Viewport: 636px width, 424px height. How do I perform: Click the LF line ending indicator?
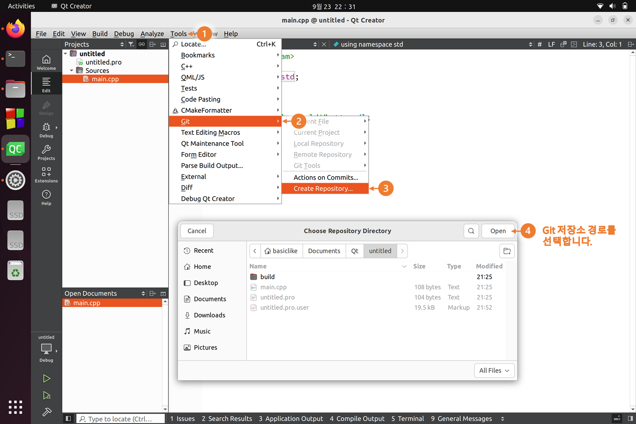coord(551,44)
